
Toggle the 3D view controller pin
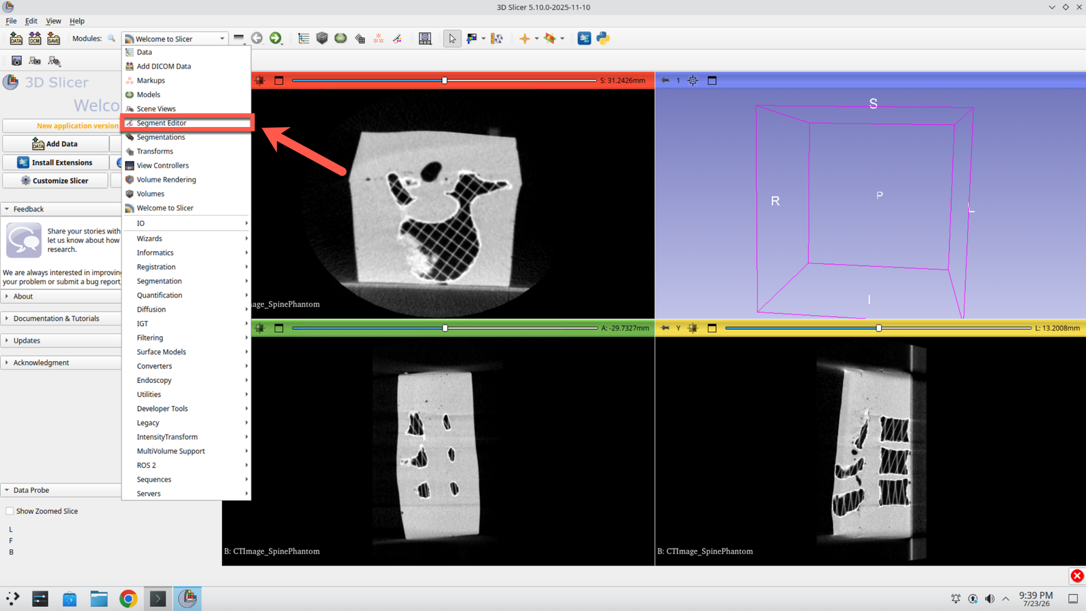(665, 80)
